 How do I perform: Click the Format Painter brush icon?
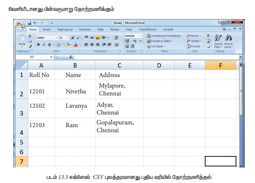pos(30,46)
